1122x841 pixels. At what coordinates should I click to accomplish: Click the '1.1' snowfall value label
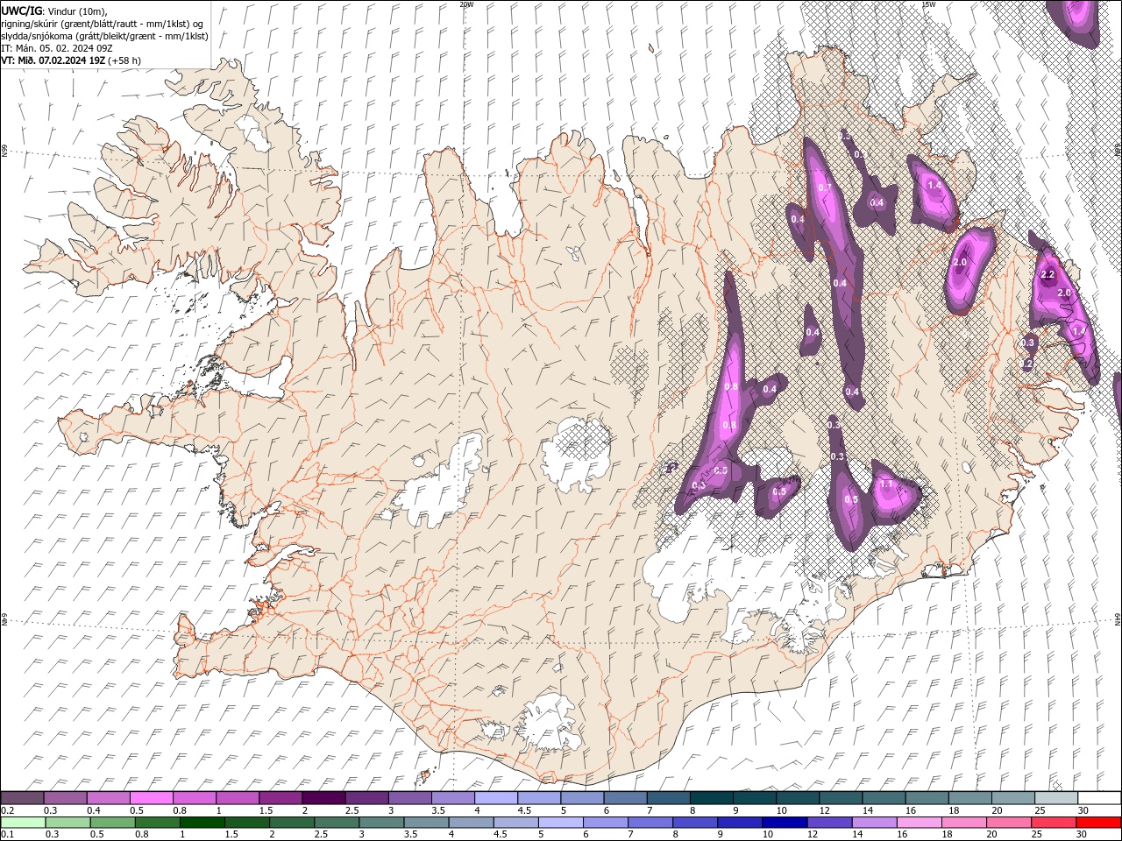(886, 484)
